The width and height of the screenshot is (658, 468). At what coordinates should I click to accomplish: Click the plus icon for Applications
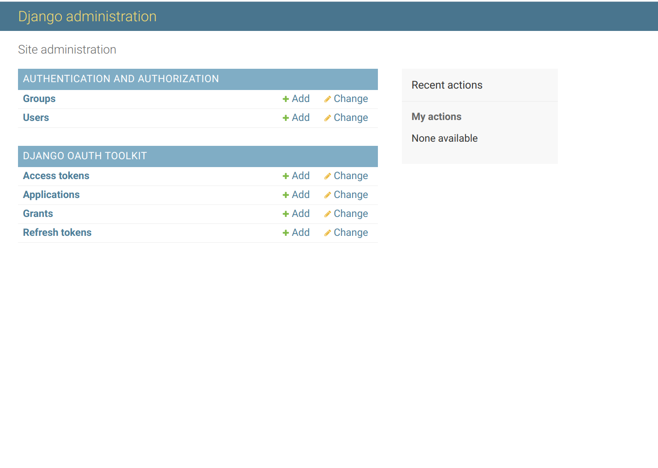pyautogui.click(x=286, y=195)
